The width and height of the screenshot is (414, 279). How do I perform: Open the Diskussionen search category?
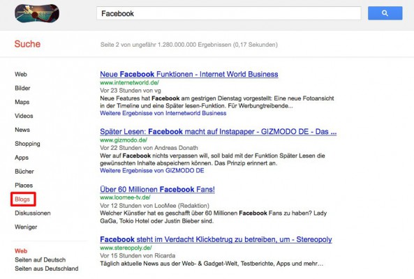[x=33, y=213]
